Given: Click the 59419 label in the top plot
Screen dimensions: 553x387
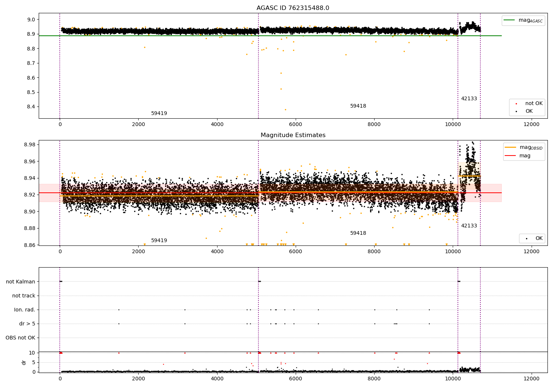Looking at the screenshot, I should tap(159, 114).
